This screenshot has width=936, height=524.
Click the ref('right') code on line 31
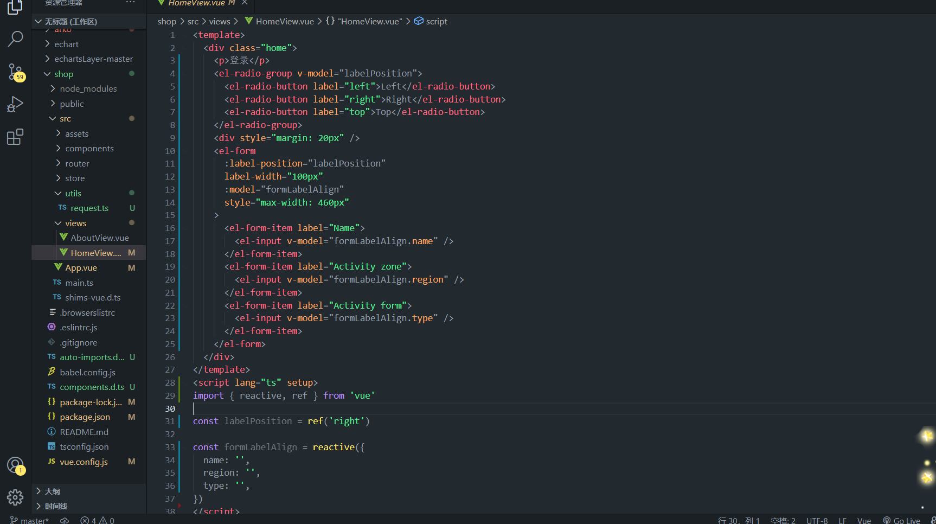click(x=338, y=421)
